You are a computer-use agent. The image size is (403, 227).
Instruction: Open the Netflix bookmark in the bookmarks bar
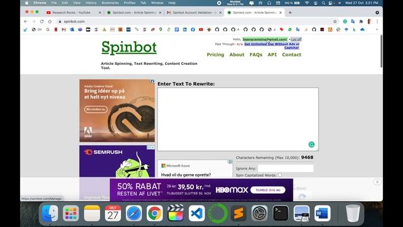56,30
